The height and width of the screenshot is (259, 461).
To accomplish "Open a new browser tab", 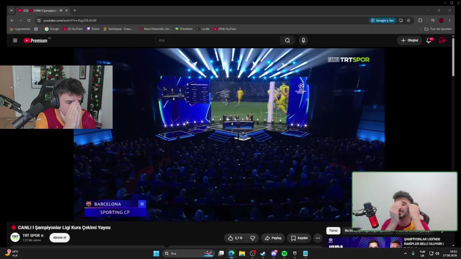I will point(75,10).
